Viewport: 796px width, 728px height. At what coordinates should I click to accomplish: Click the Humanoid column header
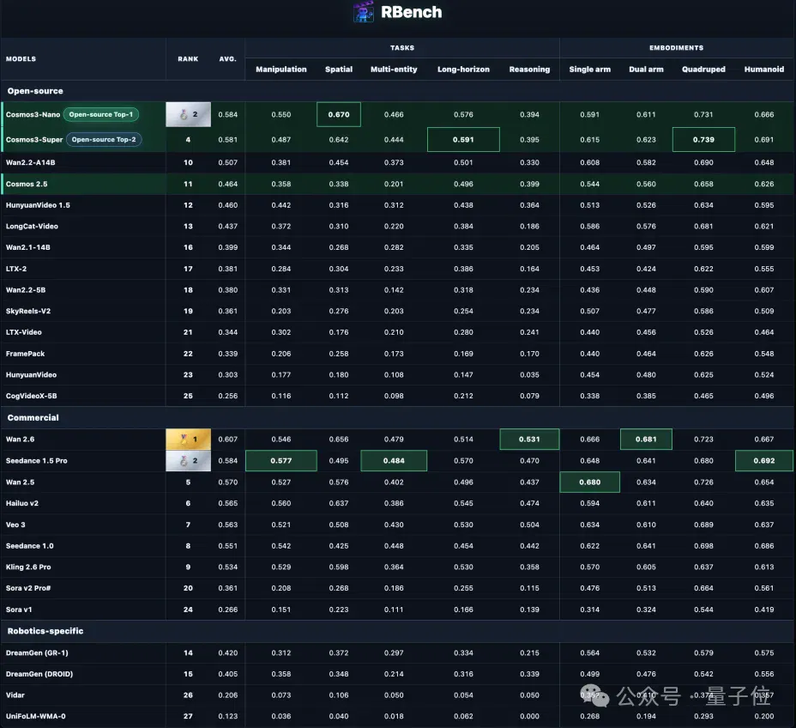point(764,69)
